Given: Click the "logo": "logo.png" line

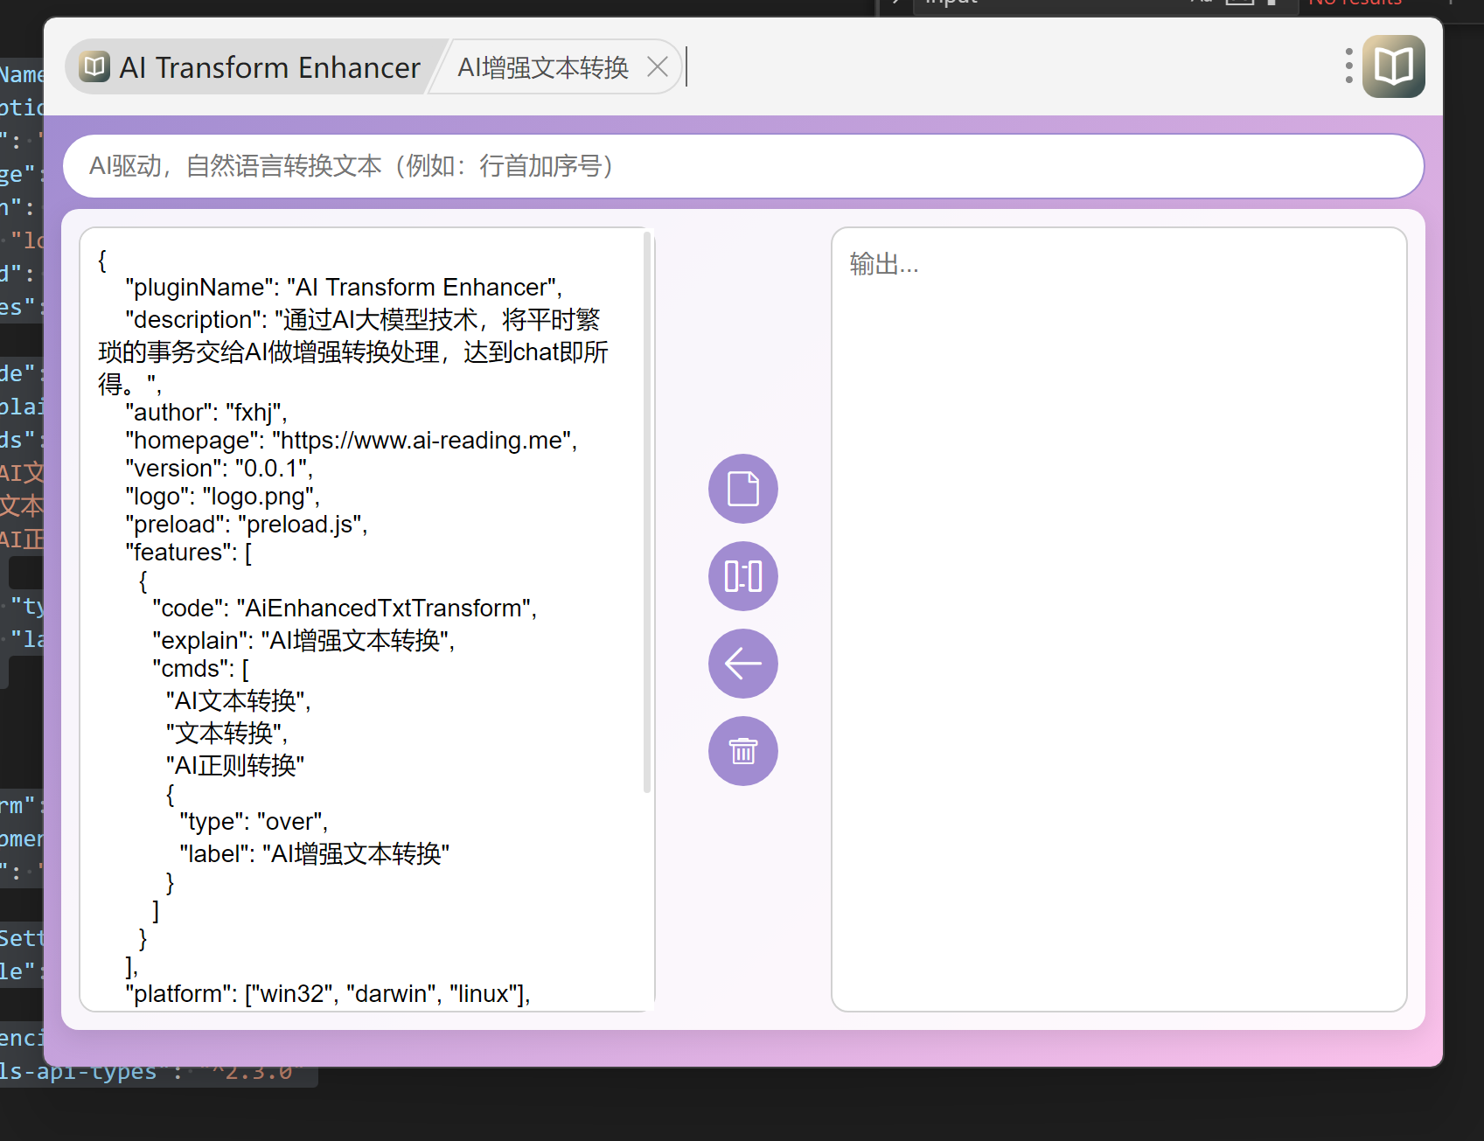Looking at the screenshot, I should (x=223, y=497).
